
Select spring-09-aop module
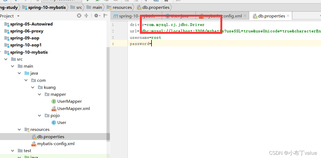click(x=22, y=38)
